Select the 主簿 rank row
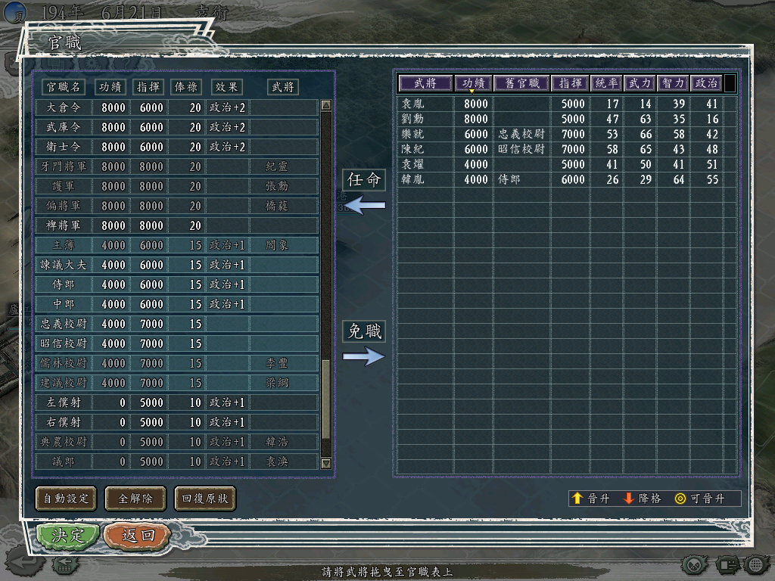 click(176, 245)
